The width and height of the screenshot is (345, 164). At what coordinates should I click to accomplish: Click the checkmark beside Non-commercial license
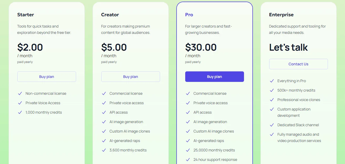point(20,93)
